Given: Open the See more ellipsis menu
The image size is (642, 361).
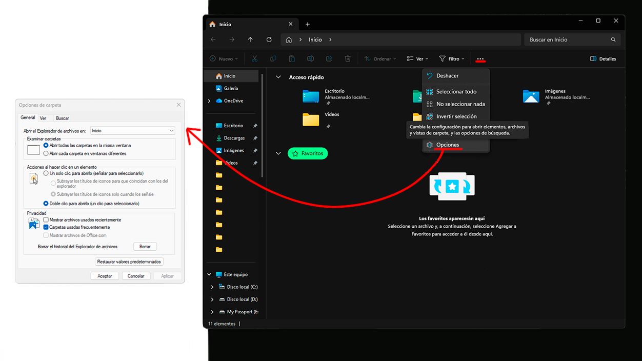Looking at the screenshot, I should (x=480, y=58).
